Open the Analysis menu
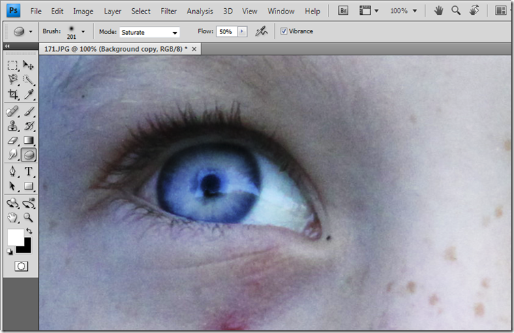This screenshot has height=333, width=514. [x=200, y=11]
